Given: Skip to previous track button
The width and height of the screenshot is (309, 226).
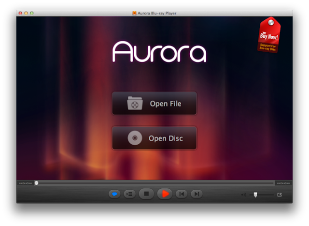Looking at the screenshot, I should coord(182,194).
